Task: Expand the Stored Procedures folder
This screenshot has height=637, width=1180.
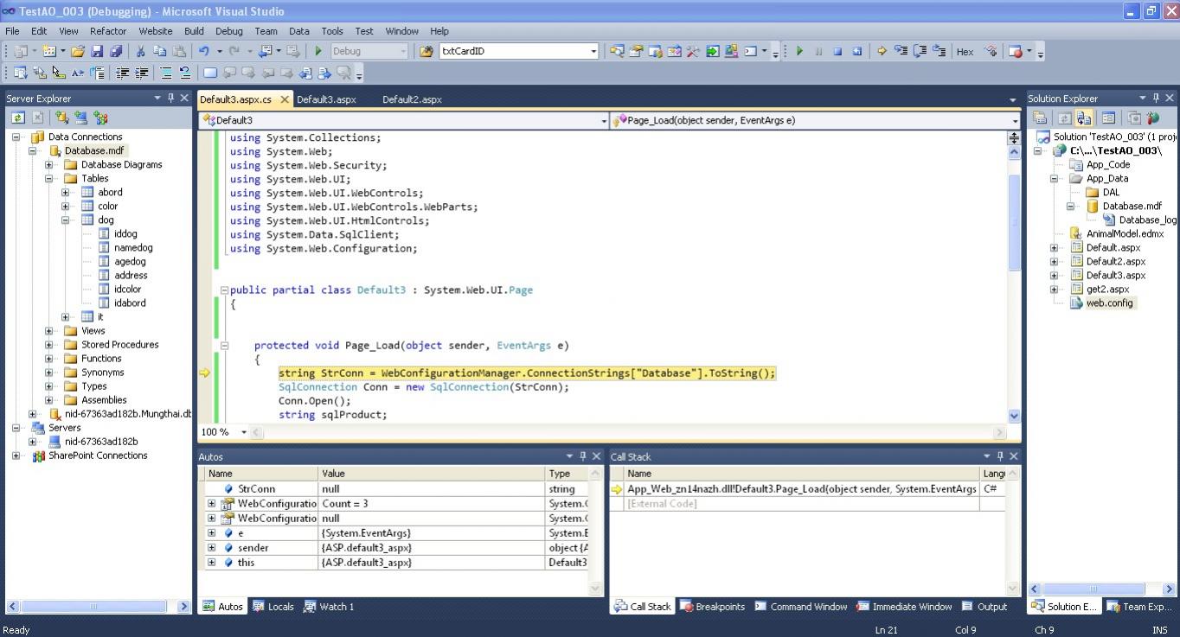Action: tap(49, 344)
